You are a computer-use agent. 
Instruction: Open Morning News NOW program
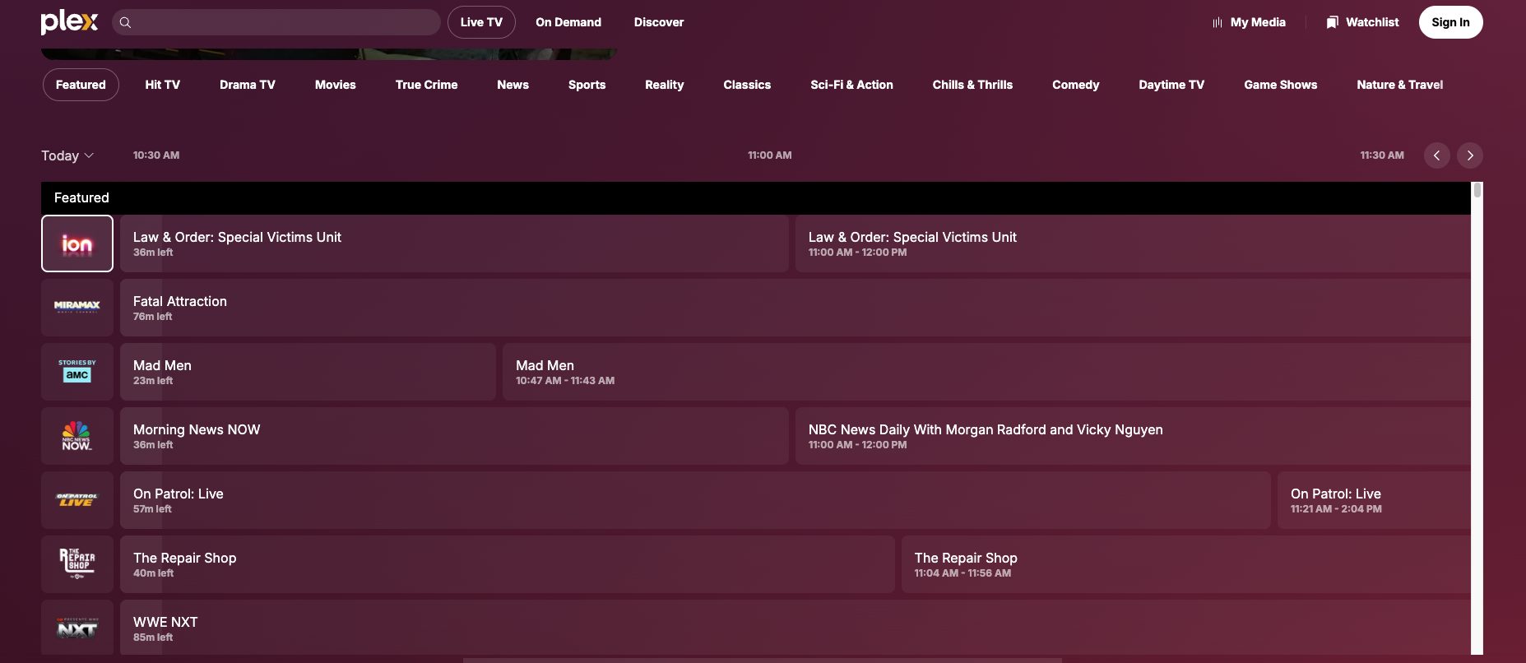454,436
